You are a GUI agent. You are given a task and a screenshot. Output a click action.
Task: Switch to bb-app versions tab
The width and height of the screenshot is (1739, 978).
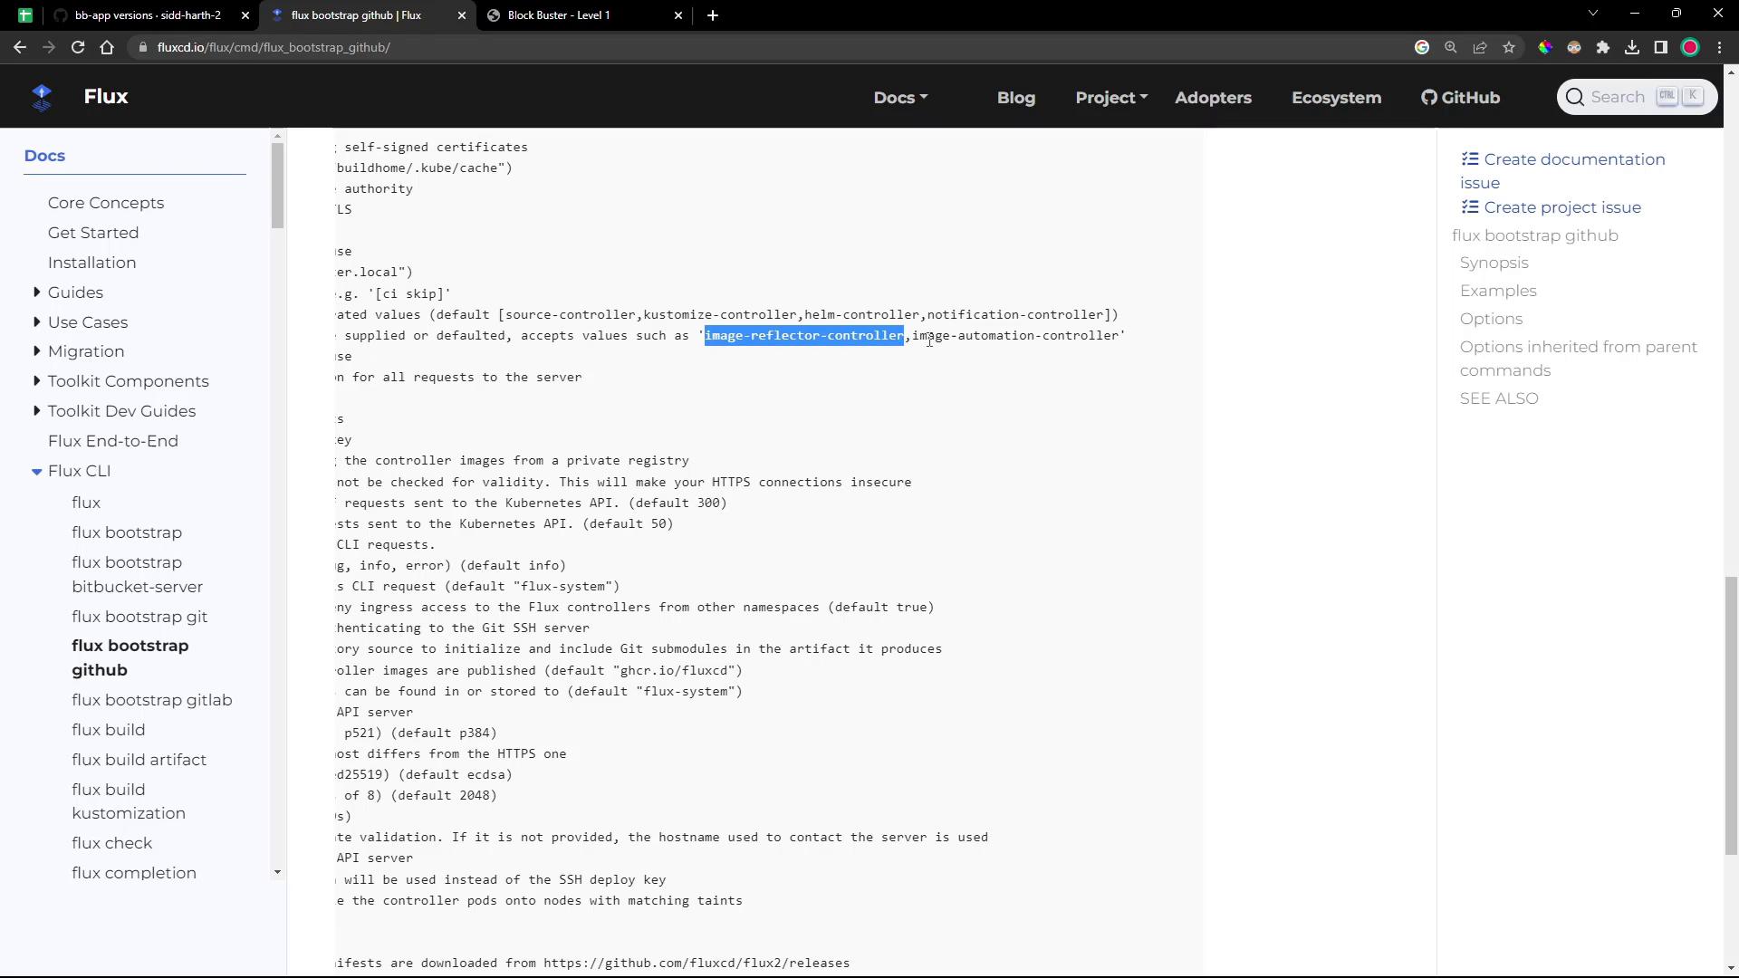[x=150, y=15]
